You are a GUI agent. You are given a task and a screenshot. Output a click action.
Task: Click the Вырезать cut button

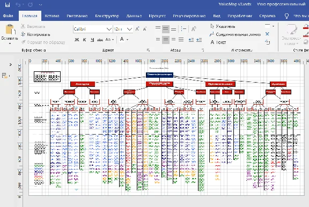33,26
